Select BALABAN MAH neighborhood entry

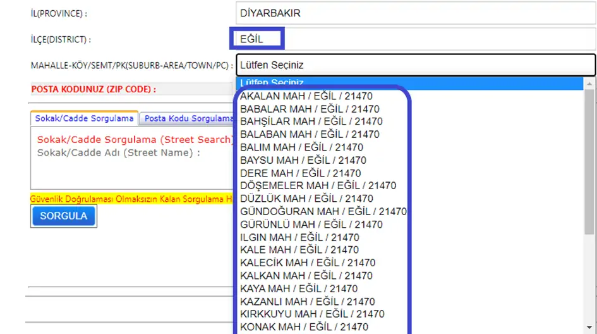click(310, 134)
